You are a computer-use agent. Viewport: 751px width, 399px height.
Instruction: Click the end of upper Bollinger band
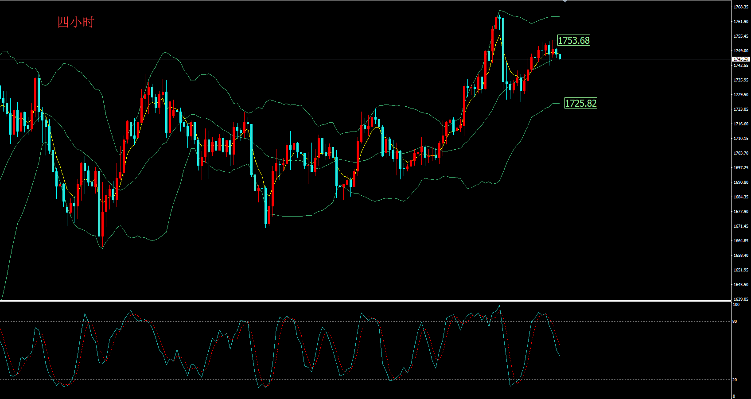point(559,16)
